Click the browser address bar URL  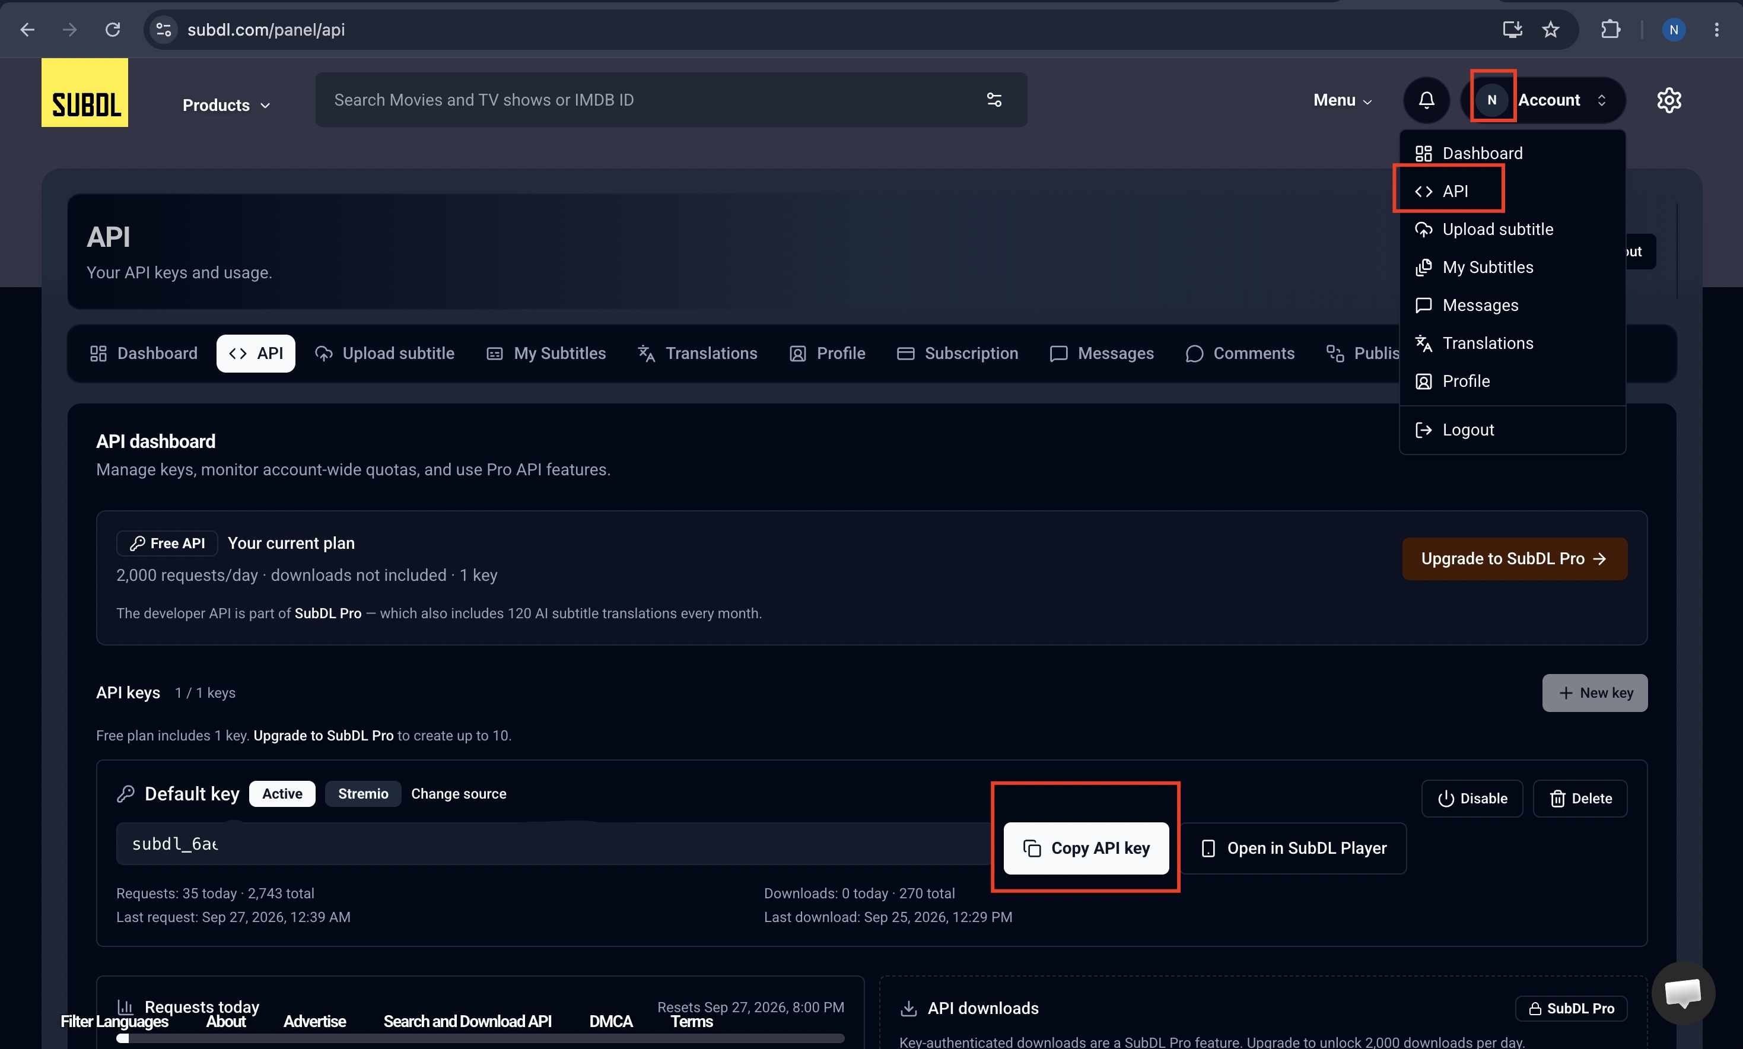coord(266,30)
